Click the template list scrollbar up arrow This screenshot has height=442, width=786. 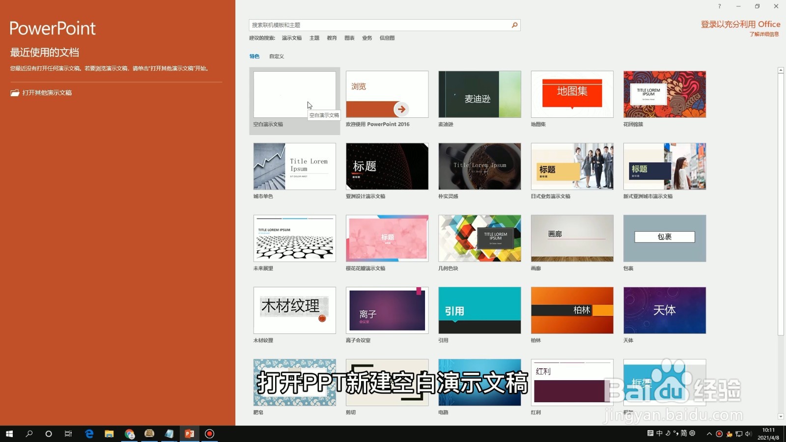[781, 71]
